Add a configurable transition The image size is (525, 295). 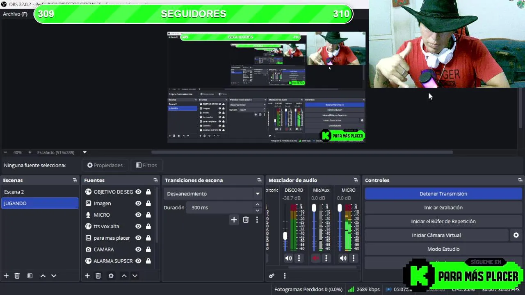234,220
